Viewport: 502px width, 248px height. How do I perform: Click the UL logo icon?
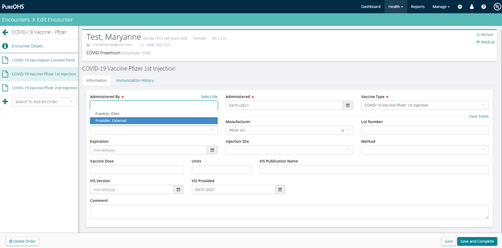497,7
